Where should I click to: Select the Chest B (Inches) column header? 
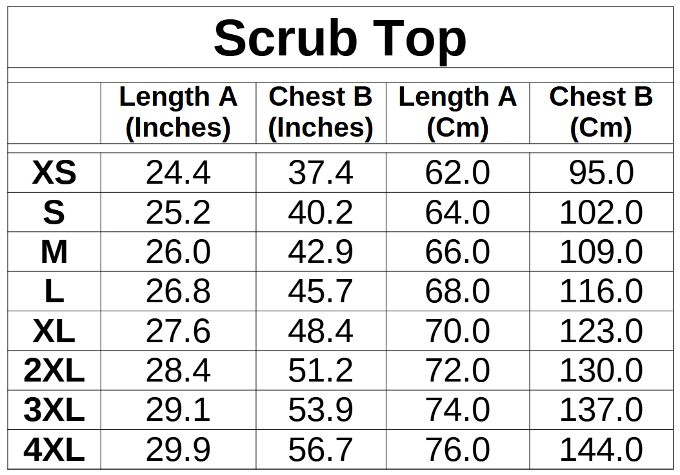pyautogui.click(x=321, y=113)
